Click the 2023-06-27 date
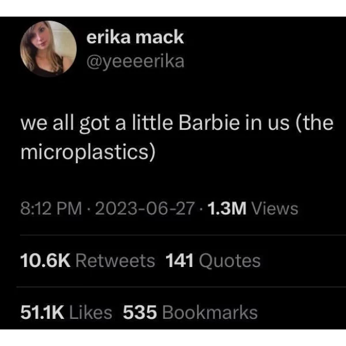 (x=145, y=209)
